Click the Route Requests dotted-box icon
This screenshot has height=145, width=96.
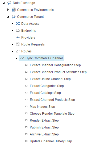pos(18,44)
